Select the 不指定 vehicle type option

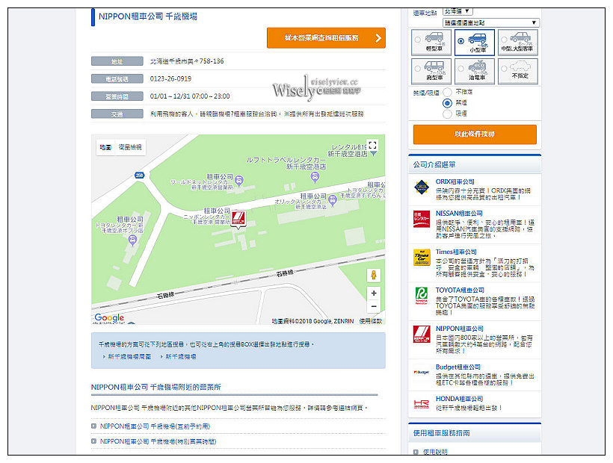[517, 72]
